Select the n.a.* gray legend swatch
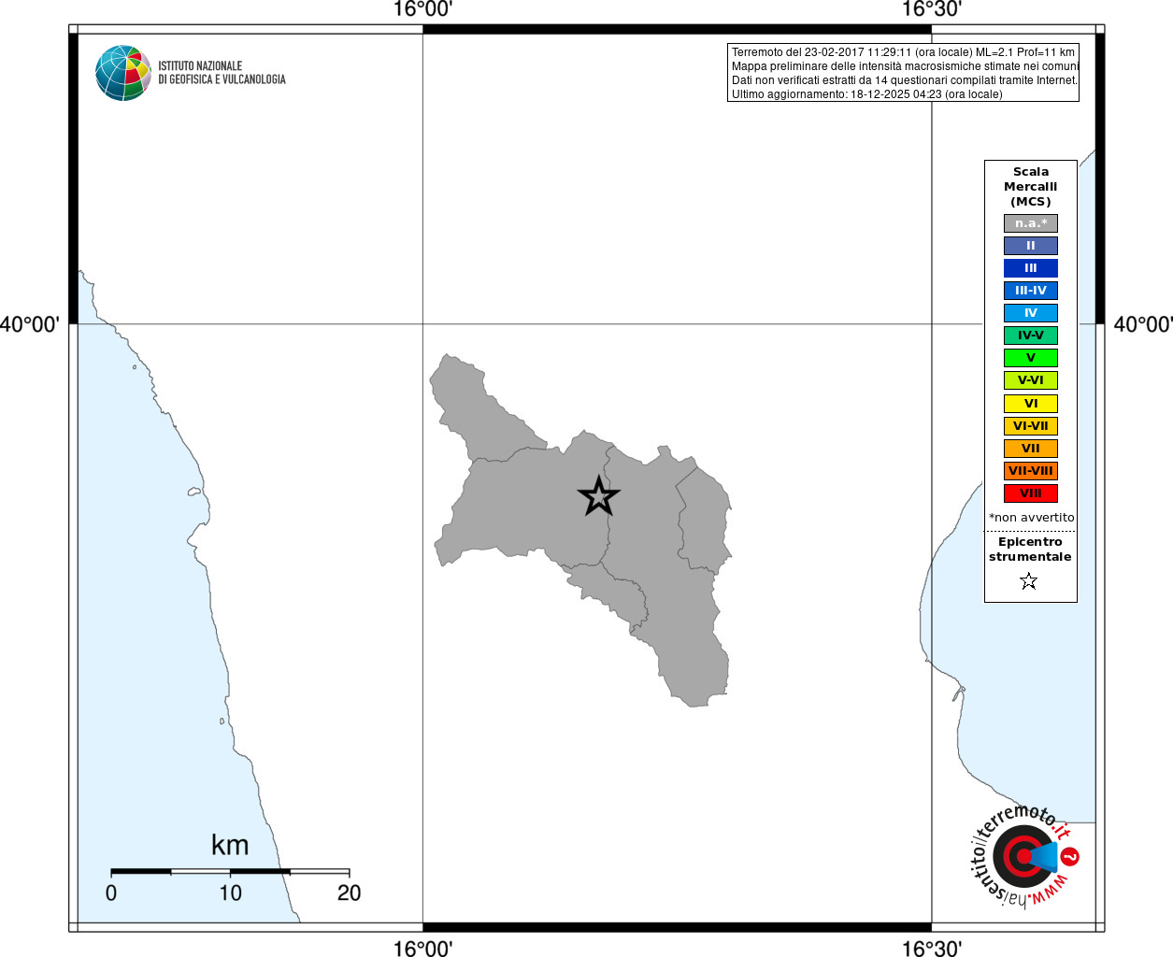1173x957 pixels. click(x=1031, y=223)
